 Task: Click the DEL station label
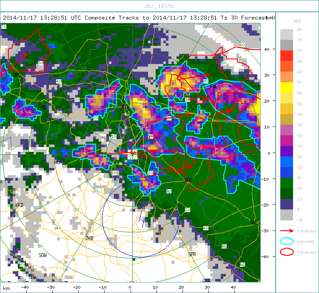tap(253, 223)
